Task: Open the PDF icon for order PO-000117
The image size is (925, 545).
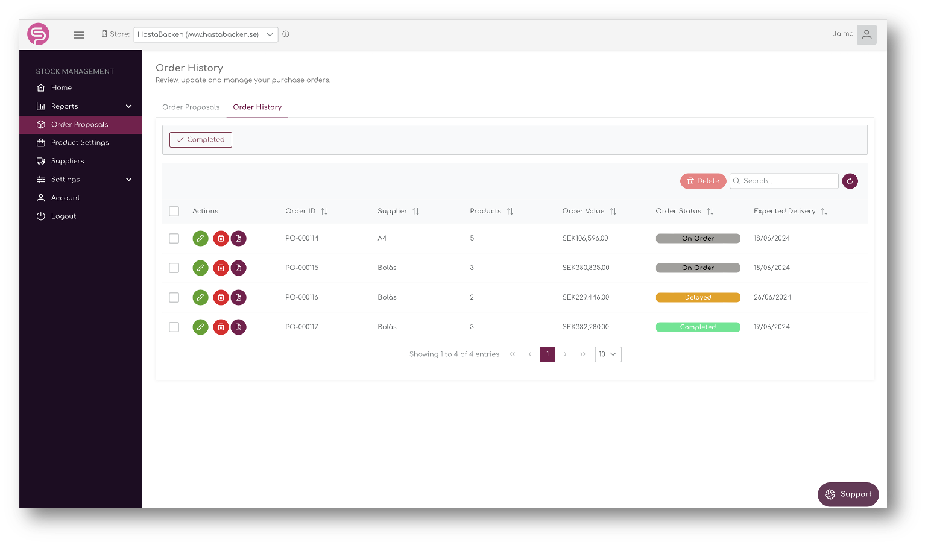Action: coord(238,327)
